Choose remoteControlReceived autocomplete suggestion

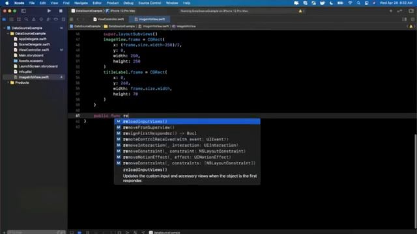tap(187, 139)
